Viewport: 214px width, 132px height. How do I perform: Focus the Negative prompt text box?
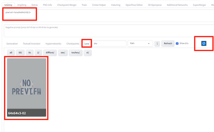click(x=109, y=31)
